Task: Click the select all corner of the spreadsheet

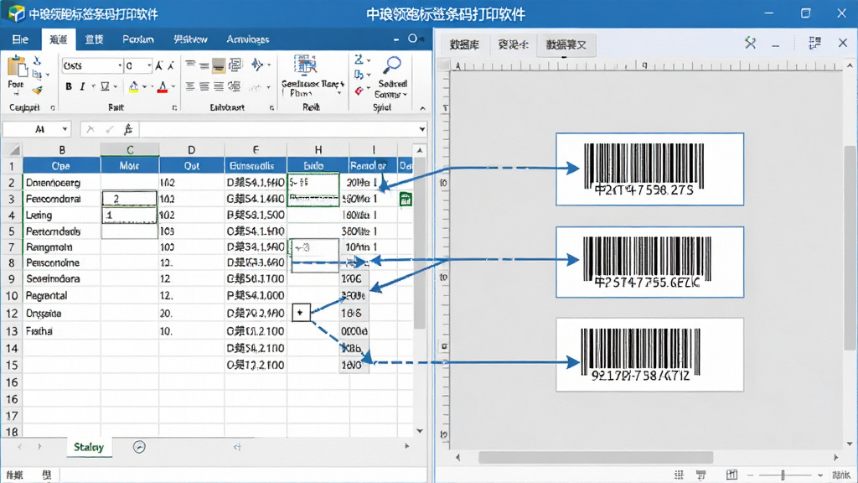Action: pyautogui.click(x=13, y=150)
